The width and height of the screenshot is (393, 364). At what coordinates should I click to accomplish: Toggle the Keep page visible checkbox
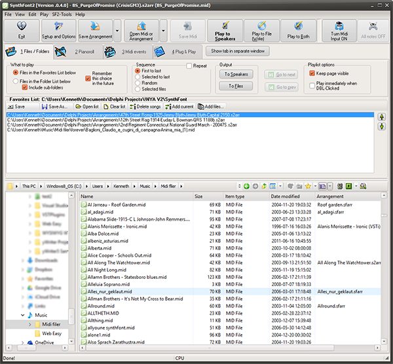pos(311,74)
